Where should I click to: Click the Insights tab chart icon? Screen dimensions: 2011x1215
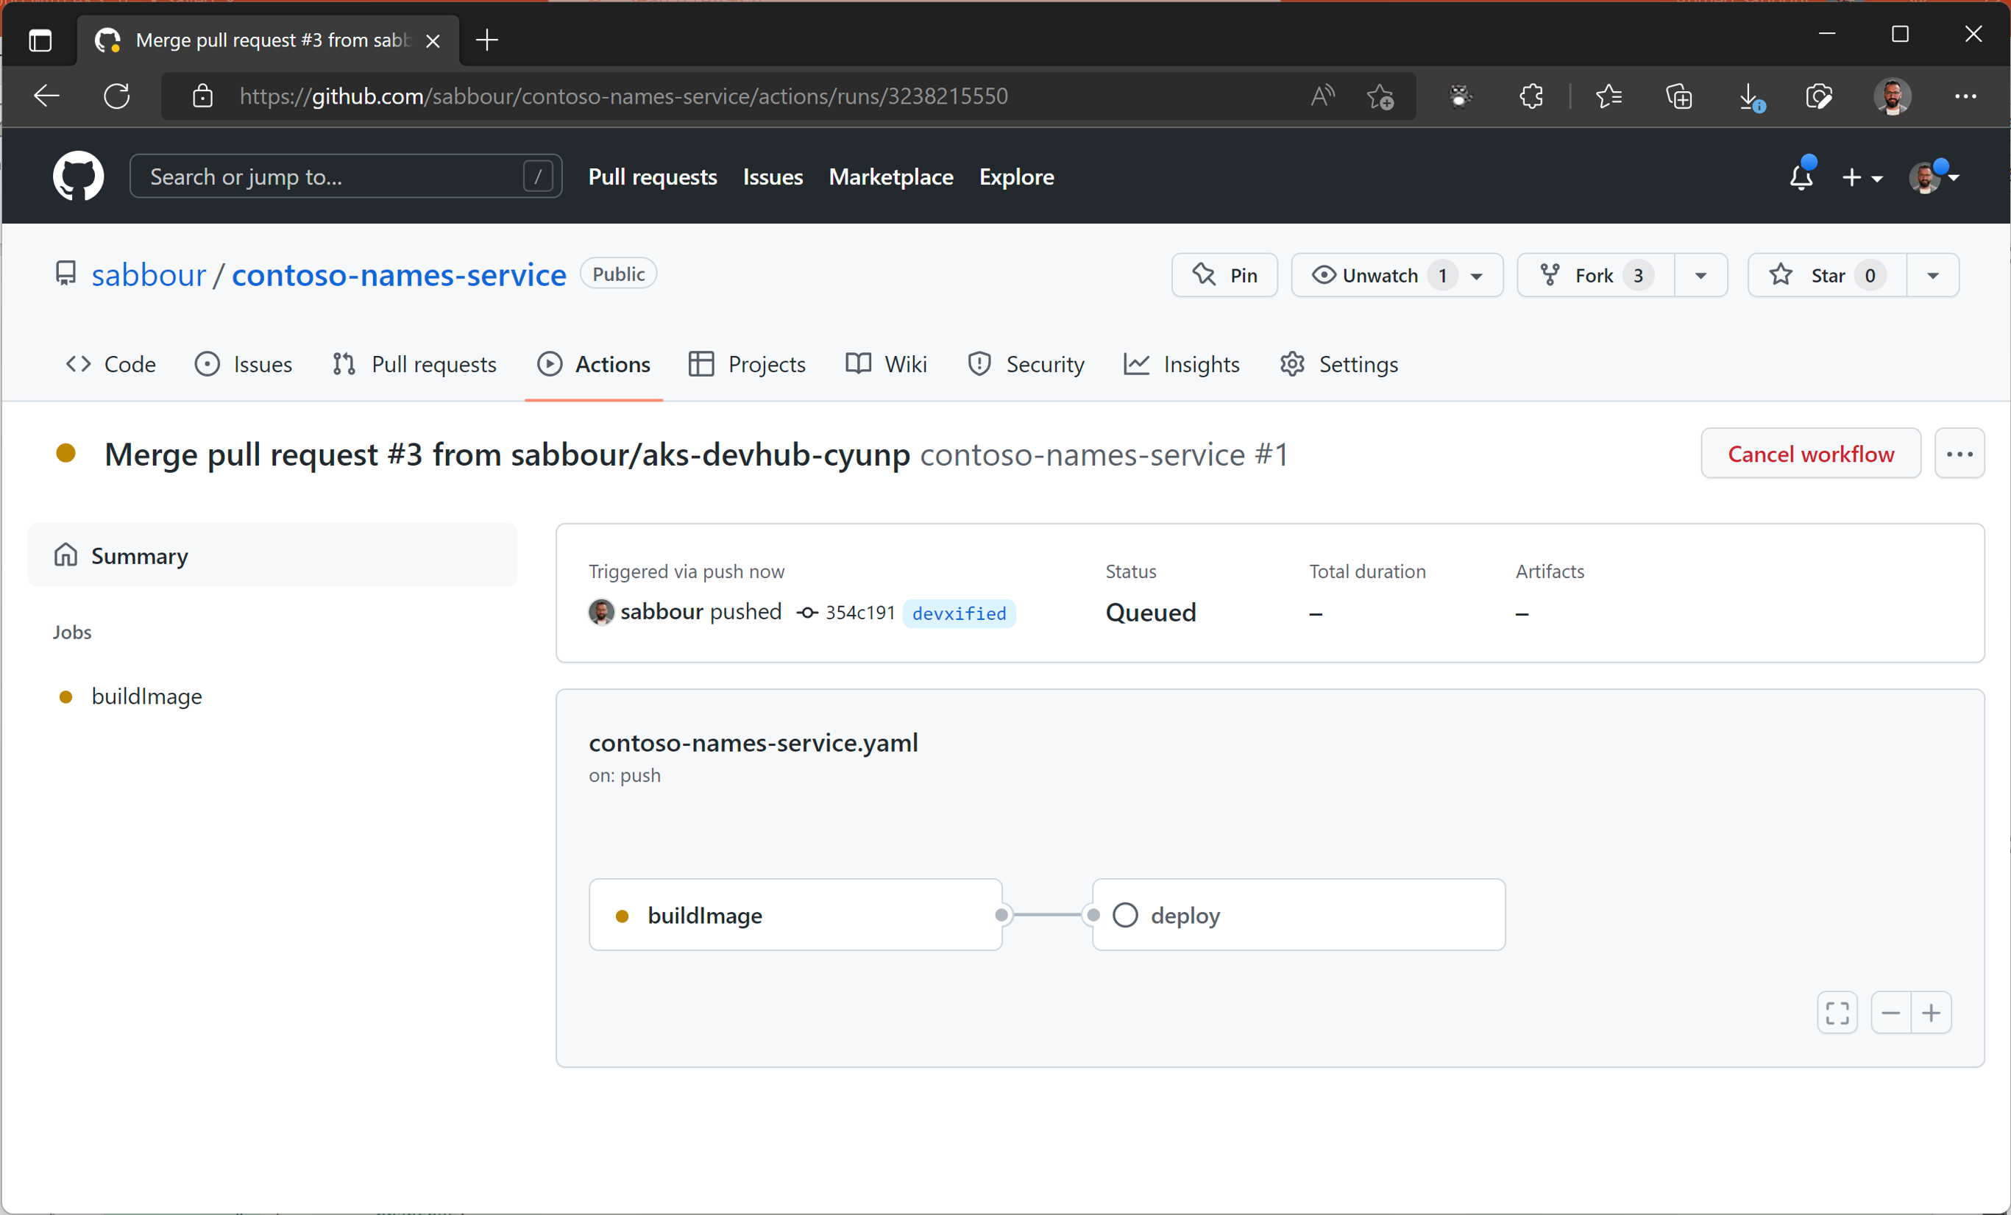pos(1138,363)
